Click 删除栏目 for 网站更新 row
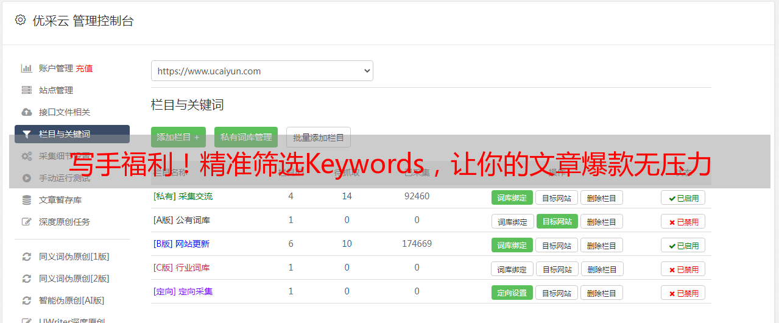Image resolution: width=779 pixels, height=323 pixels. click(x=602, y=245)
